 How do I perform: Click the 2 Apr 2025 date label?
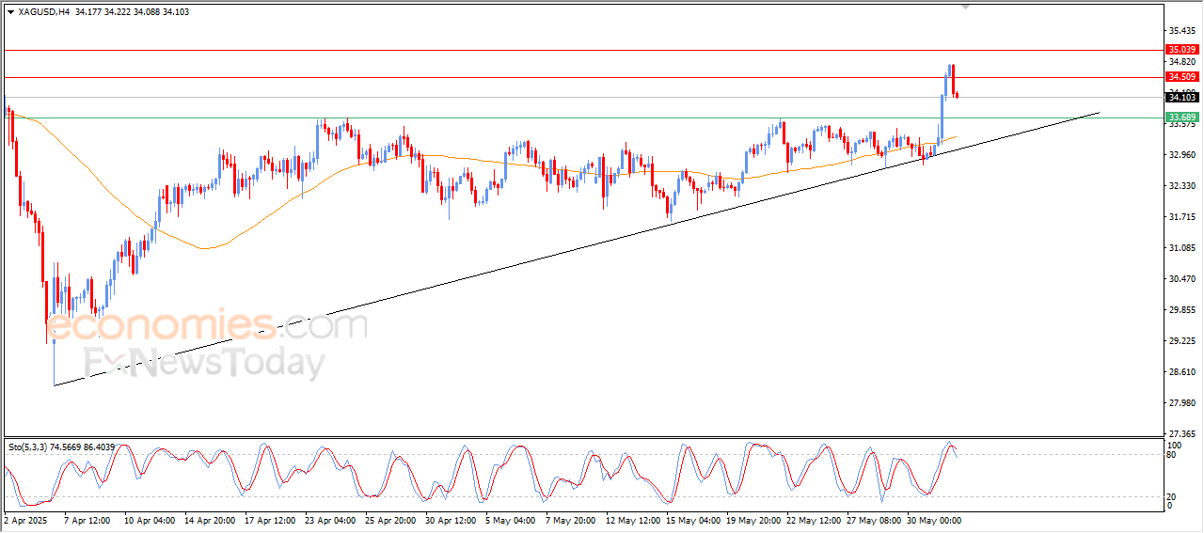(x=25, y=520)
